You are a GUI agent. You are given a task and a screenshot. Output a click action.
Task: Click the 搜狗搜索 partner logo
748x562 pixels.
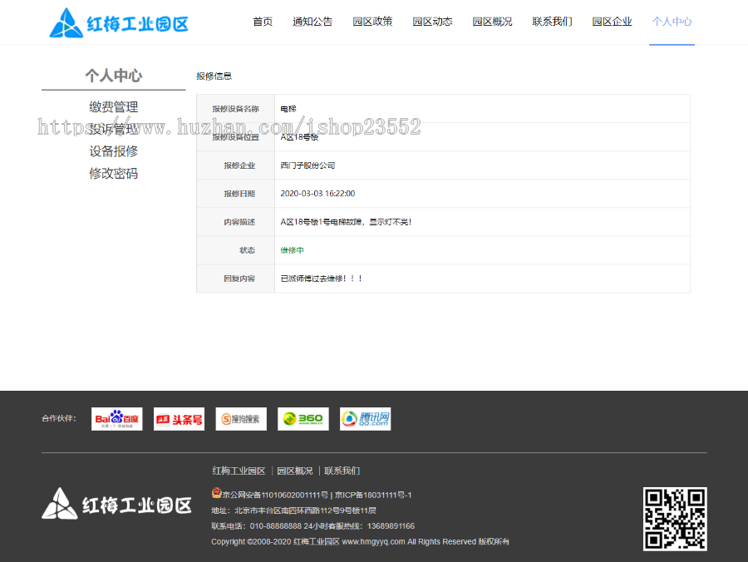(241, 418)
